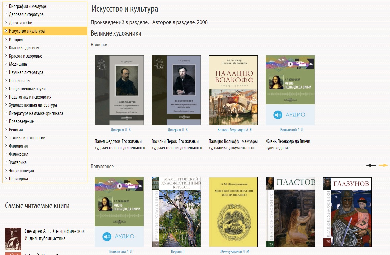The height and width of the screenshot is (255, 390).
Task: Expand the Религия category chevron
Action: [x=6, y=130]
